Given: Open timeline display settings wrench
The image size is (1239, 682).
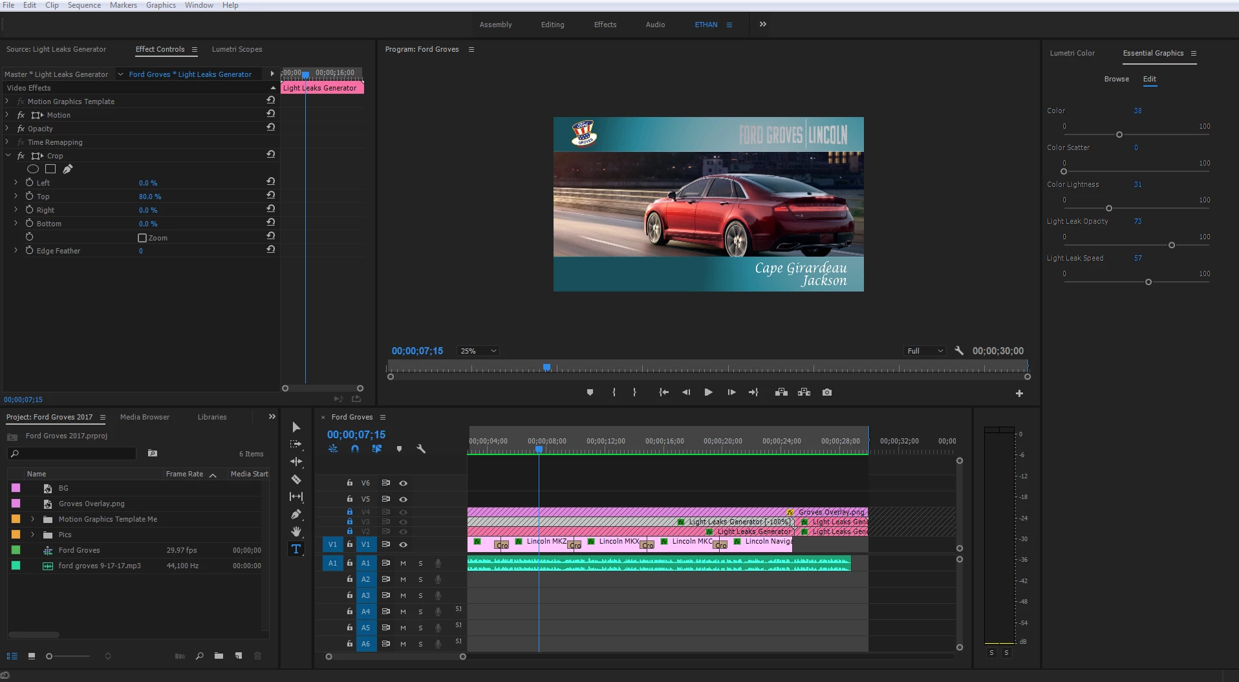Looking at the screenshot, I should (421, 449).
